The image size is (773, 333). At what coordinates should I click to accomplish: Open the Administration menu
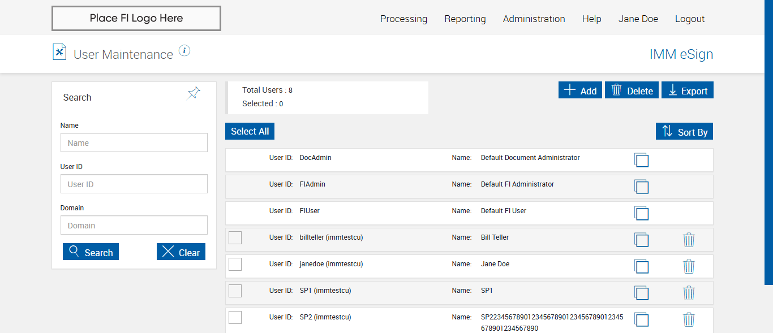coord(534,19)
